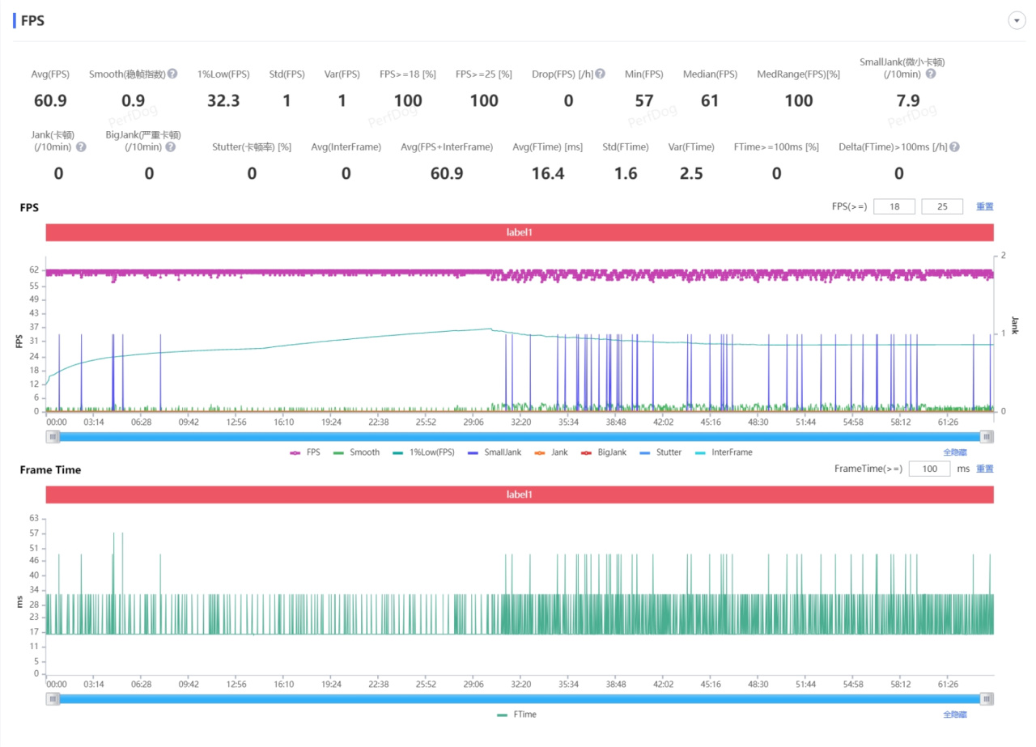Click FrameTime threshold field showing 100
1036x747 pixels.
pyautogui.click(x=929, y=469)
